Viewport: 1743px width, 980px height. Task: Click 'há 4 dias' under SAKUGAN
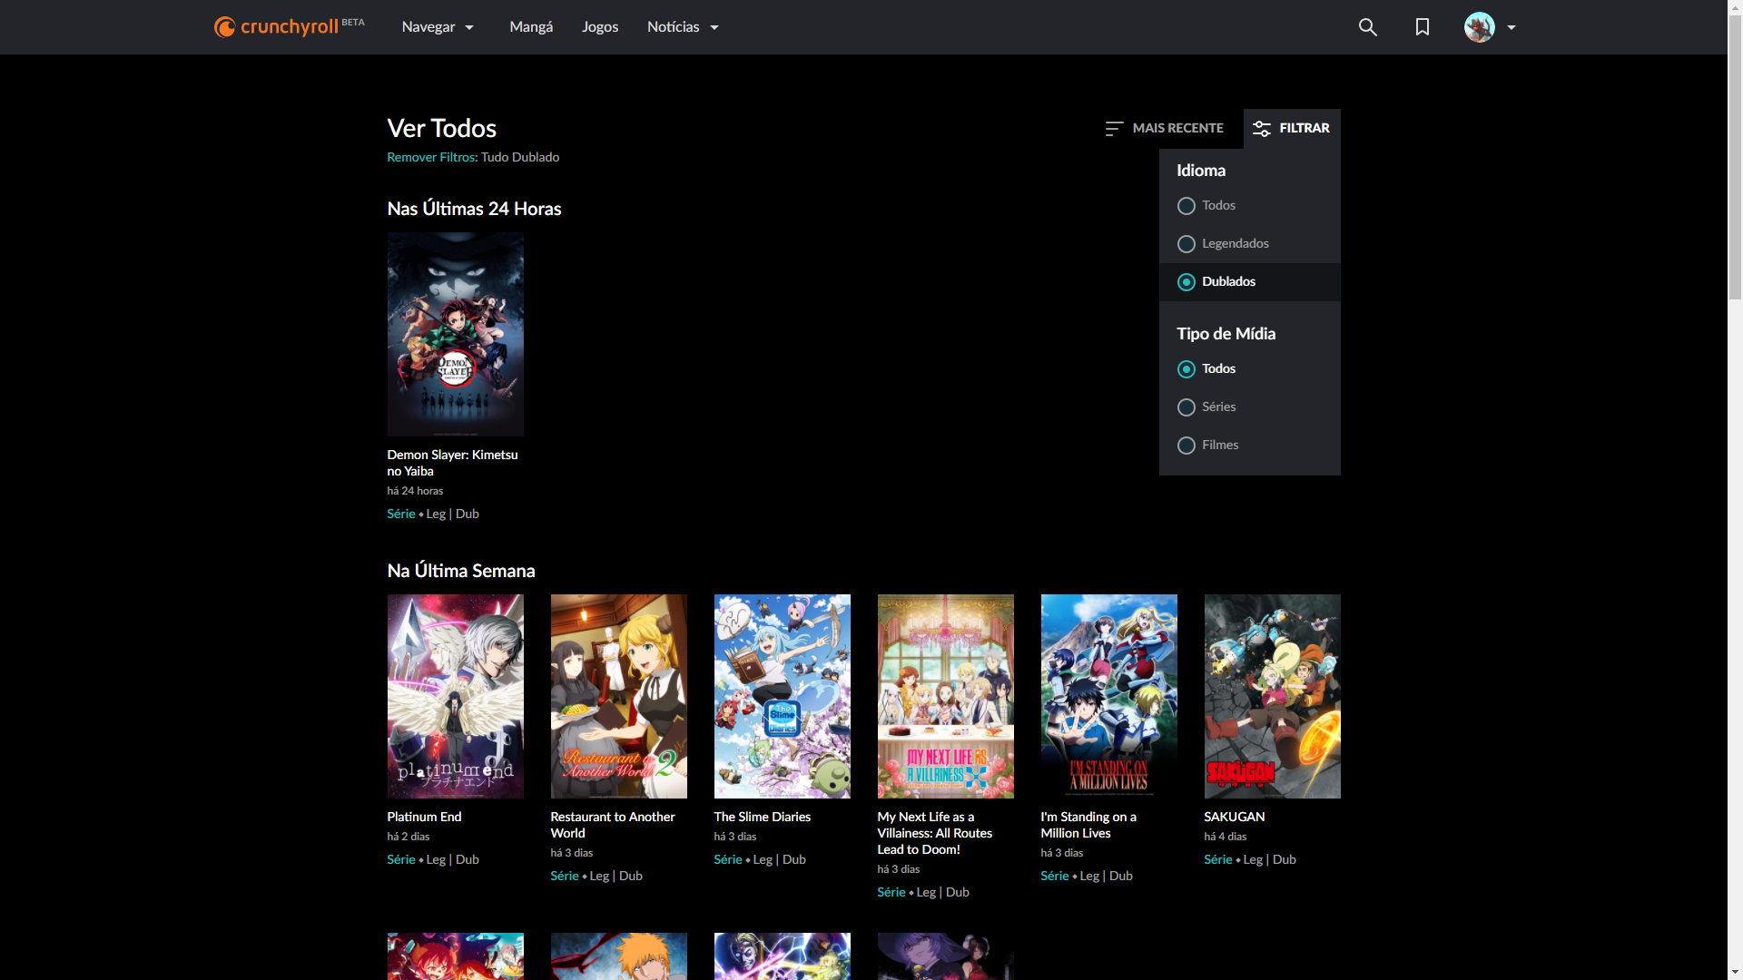pos(1226,837)
